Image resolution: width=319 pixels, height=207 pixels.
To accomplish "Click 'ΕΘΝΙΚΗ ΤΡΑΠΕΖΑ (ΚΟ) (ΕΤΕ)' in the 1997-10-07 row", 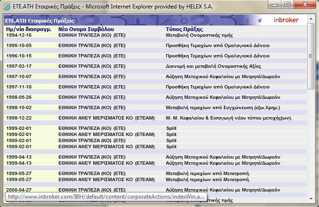I will point(92,77).
